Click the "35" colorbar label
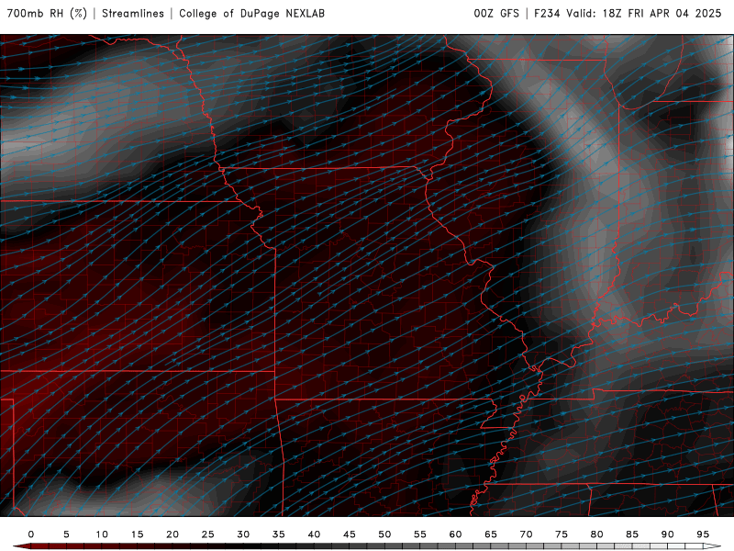734x551 pixels. [279, 534]
